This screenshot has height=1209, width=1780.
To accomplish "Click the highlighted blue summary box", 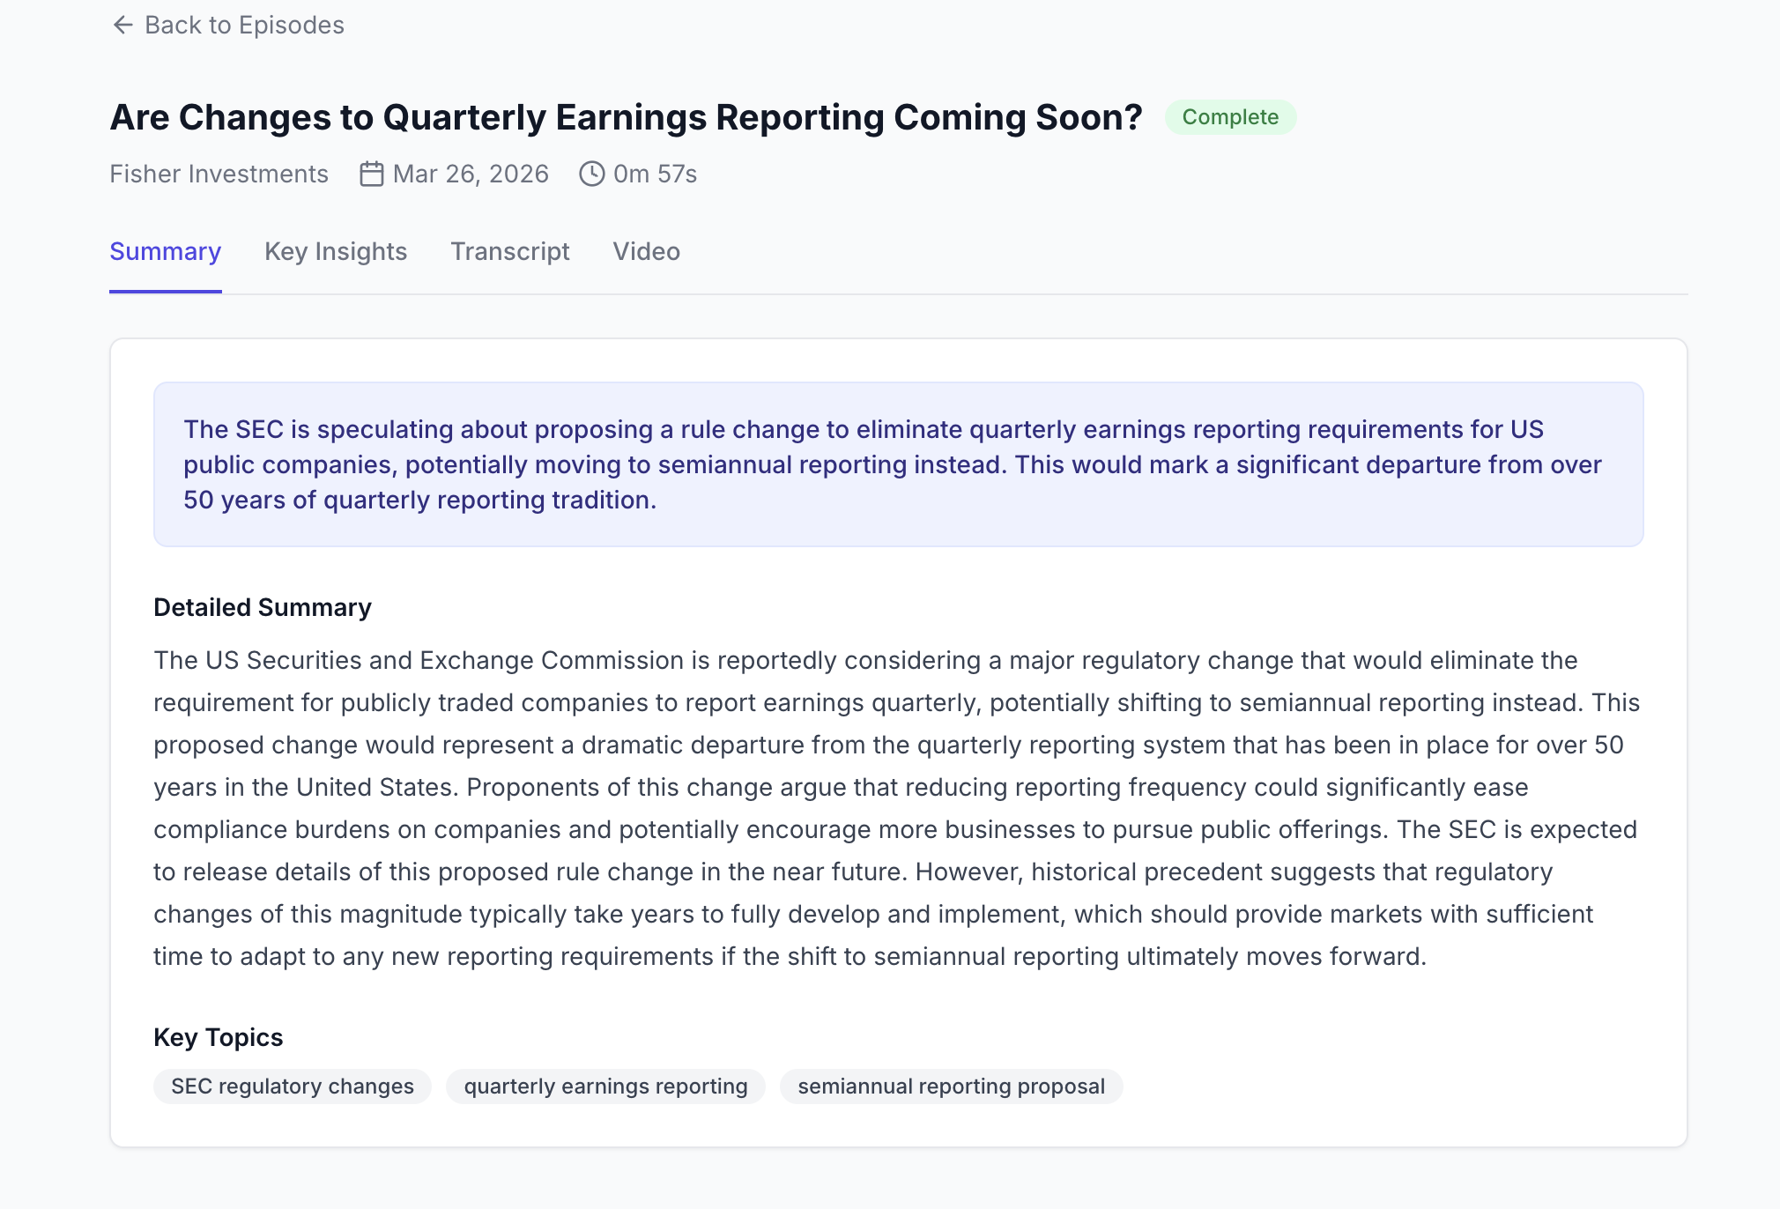I will (898, 464).
